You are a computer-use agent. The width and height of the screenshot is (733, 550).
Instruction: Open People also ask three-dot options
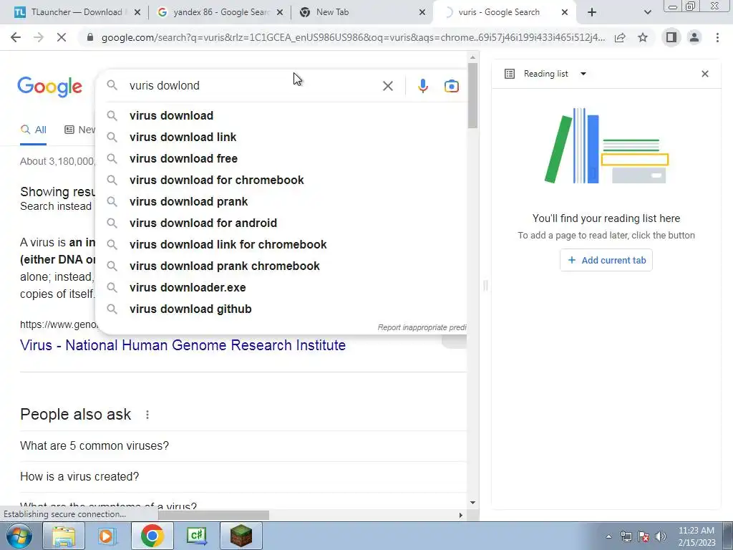147,415
